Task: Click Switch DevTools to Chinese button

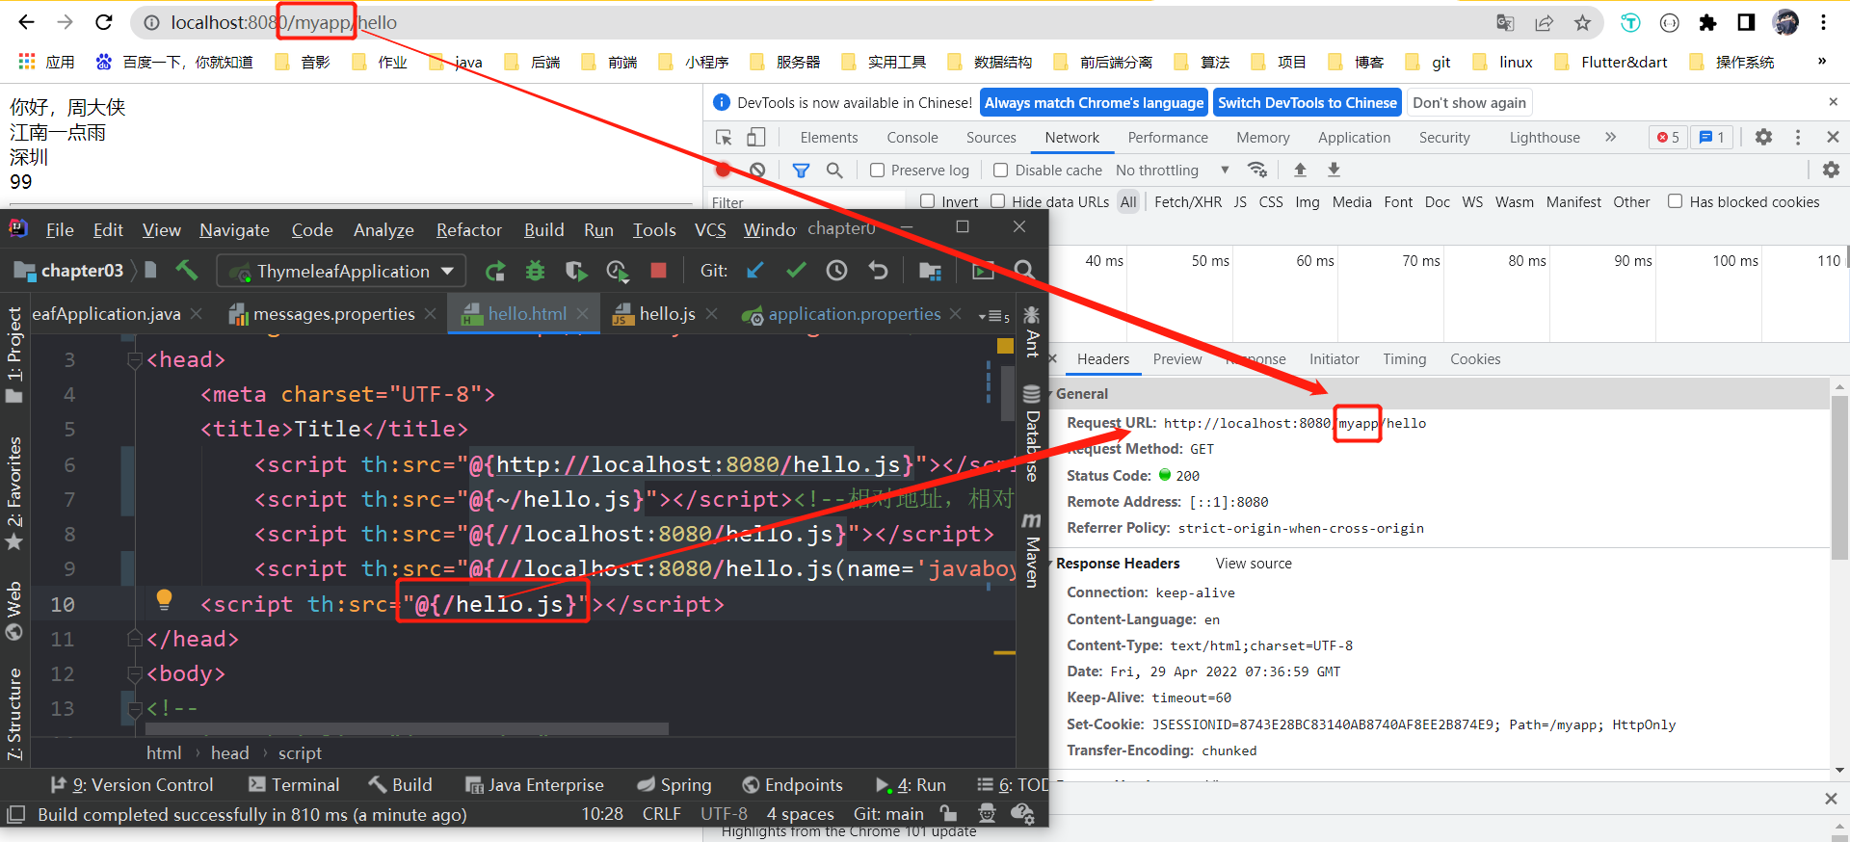Action: coord(1308,103)
